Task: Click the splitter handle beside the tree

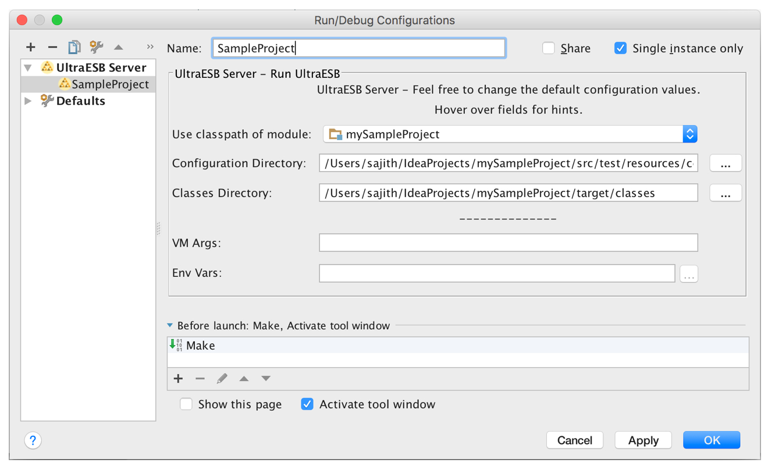Action: 158,229
